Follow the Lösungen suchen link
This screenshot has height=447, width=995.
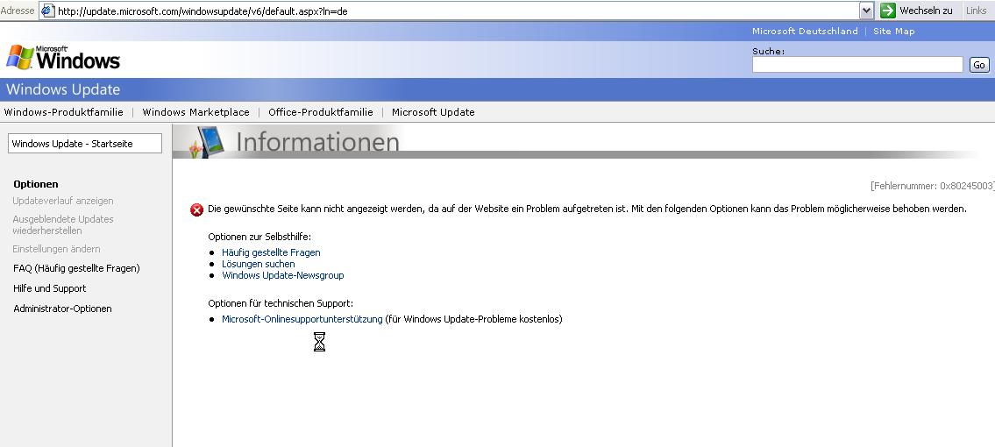[258, 264]
